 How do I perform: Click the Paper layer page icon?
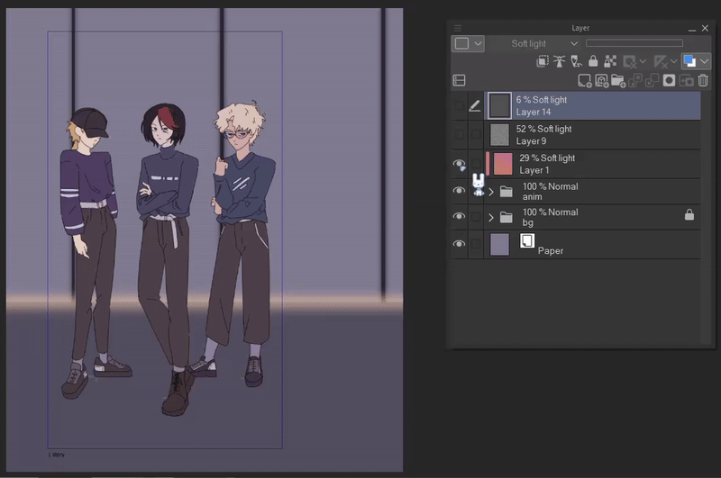point(527,240)
